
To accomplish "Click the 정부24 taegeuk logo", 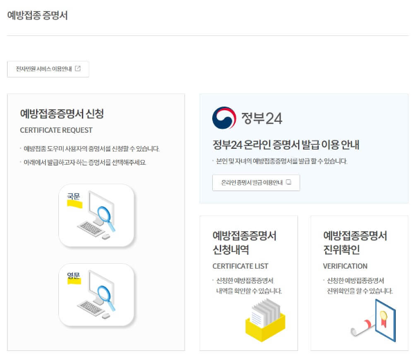I will click(224, 118).
